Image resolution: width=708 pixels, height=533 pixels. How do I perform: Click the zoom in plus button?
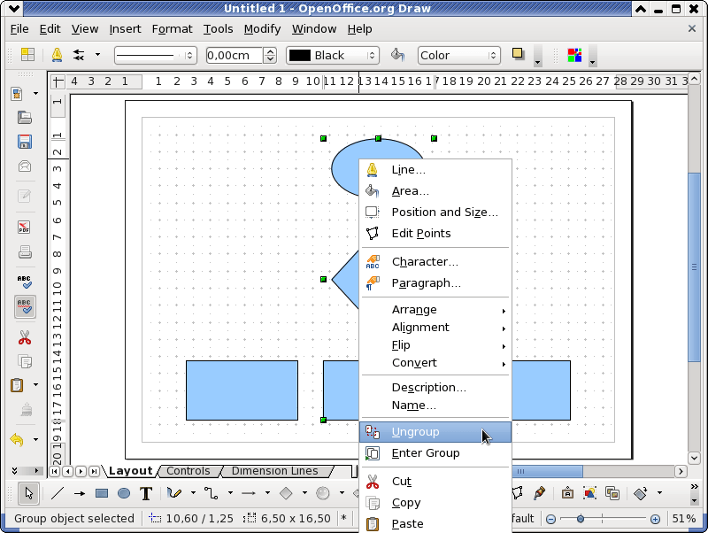point(655,519)
